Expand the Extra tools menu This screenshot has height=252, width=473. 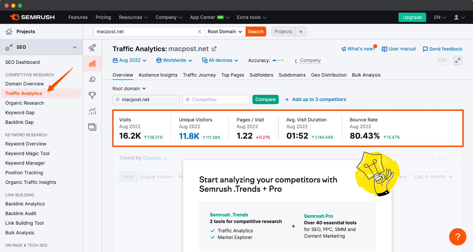(252, 17)
